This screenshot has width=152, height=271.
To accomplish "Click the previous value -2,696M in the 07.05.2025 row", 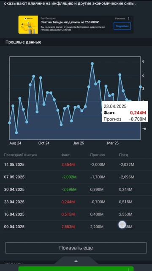I will pyautogui.click(x=127, y=177).
